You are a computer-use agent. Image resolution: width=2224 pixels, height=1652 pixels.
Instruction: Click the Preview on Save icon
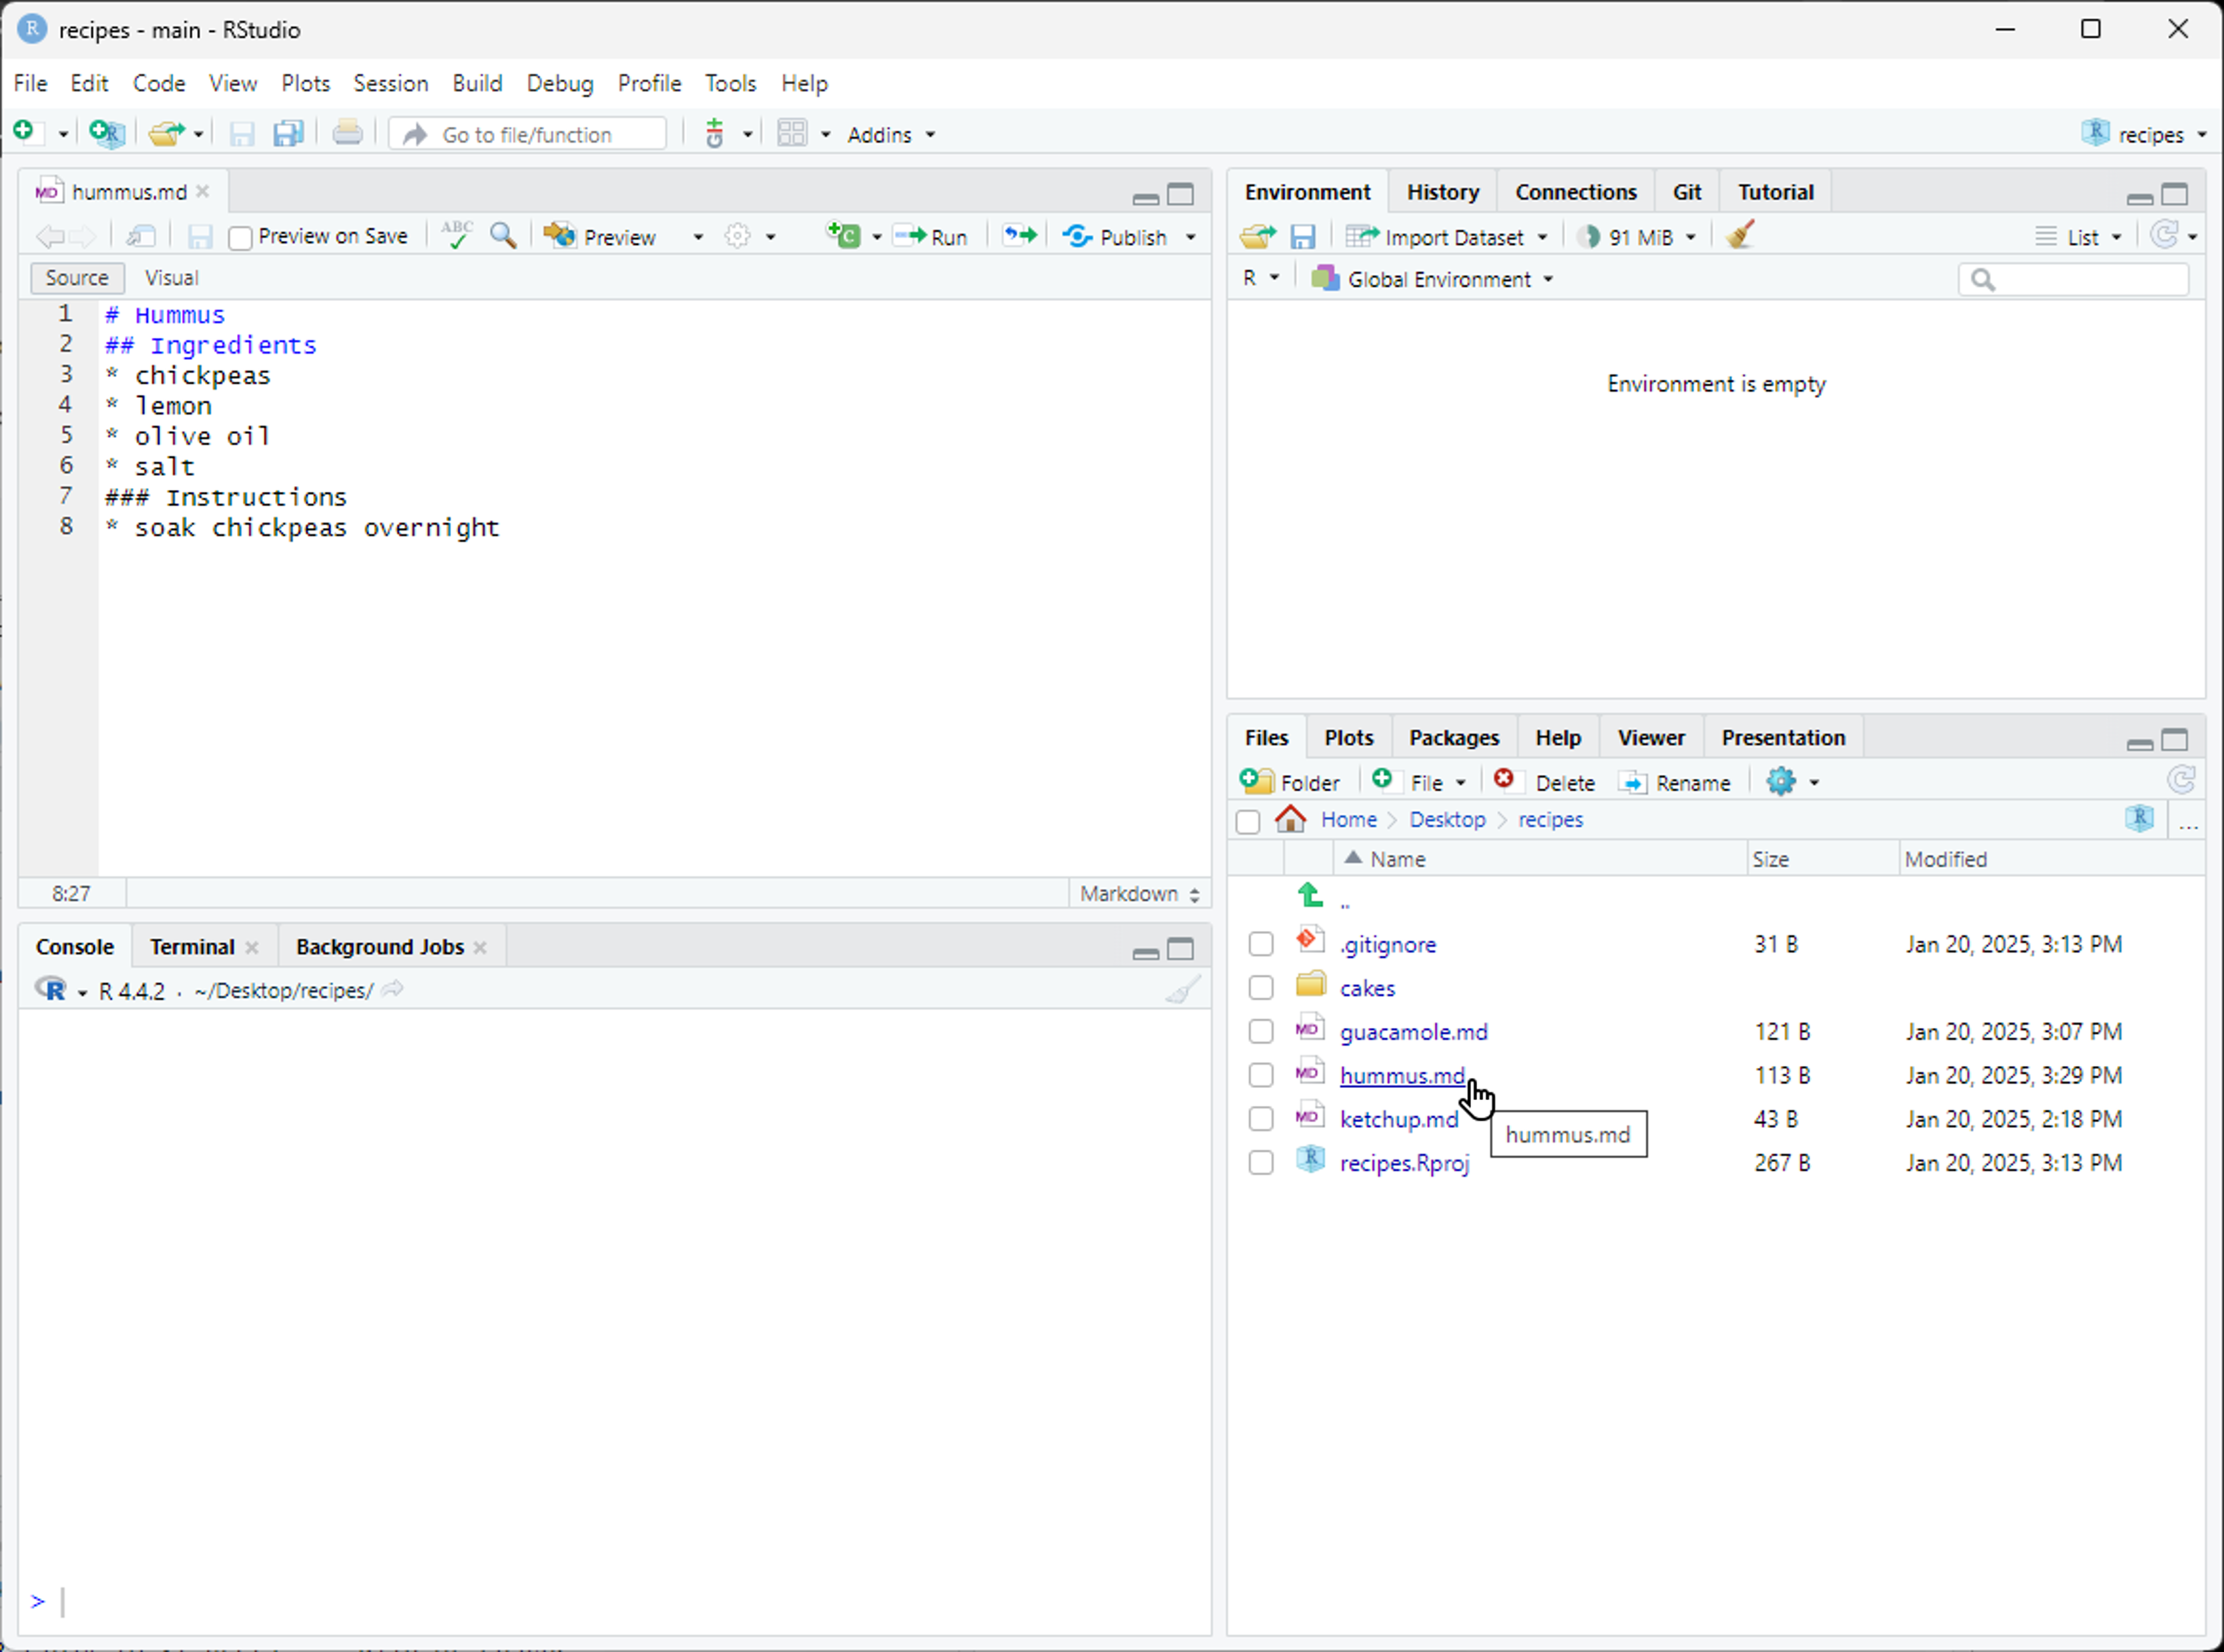pos(241,236)
